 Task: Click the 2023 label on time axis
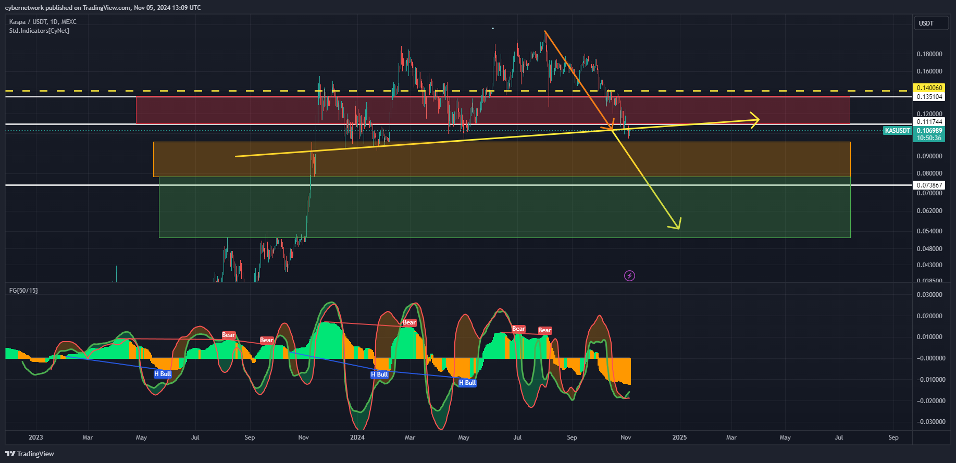tap(36, 437)
